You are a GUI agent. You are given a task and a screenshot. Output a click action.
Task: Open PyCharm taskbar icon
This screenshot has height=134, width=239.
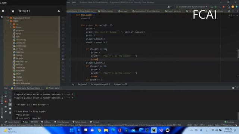[x=154, y=130]
